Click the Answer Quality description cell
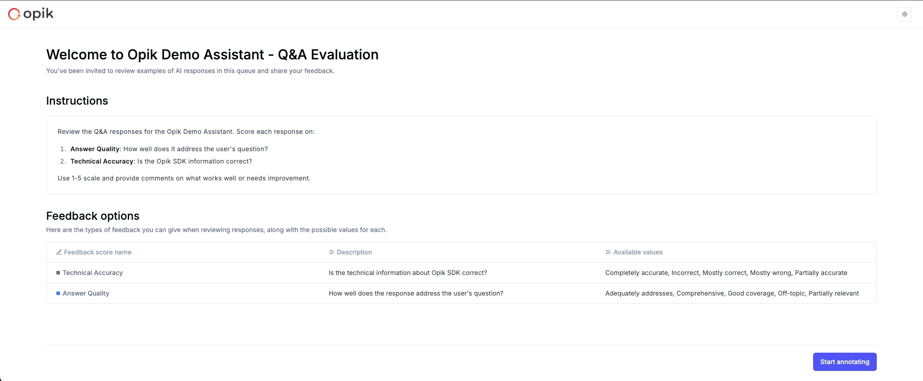The image size is (923, 381). [416, 293]
